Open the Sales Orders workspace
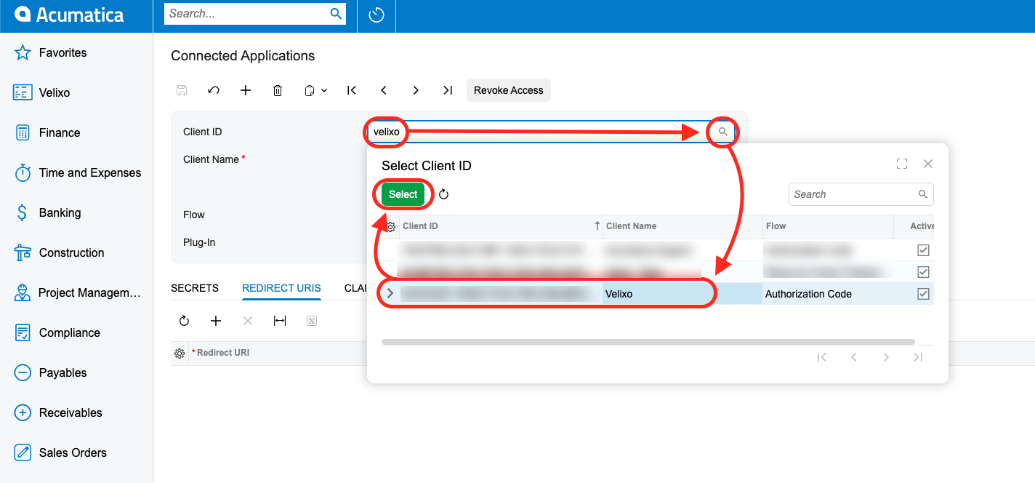1035x483 pixels. click(73, 453)
